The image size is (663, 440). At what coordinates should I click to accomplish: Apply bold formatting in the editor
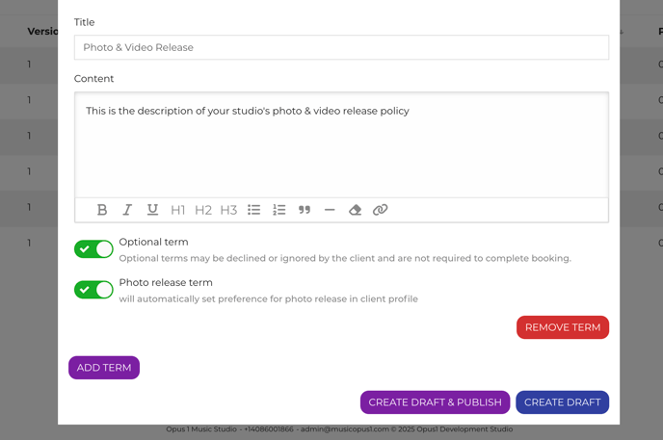[x=102, y=210]
